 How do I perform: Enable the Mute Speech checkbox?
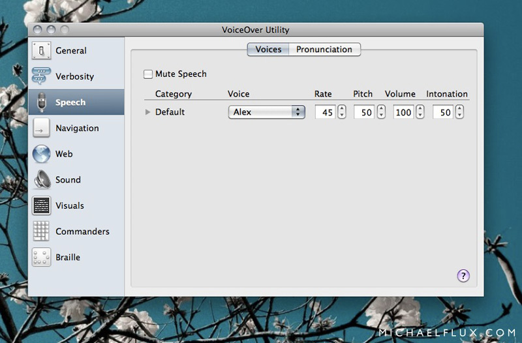(x=148, y=74)
